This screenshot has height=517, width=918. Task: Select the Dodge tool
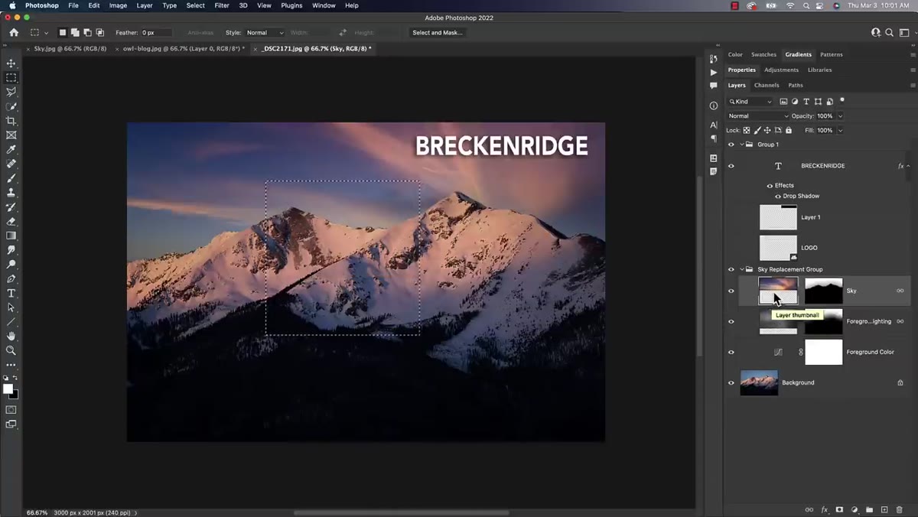(x=11, y=265)
